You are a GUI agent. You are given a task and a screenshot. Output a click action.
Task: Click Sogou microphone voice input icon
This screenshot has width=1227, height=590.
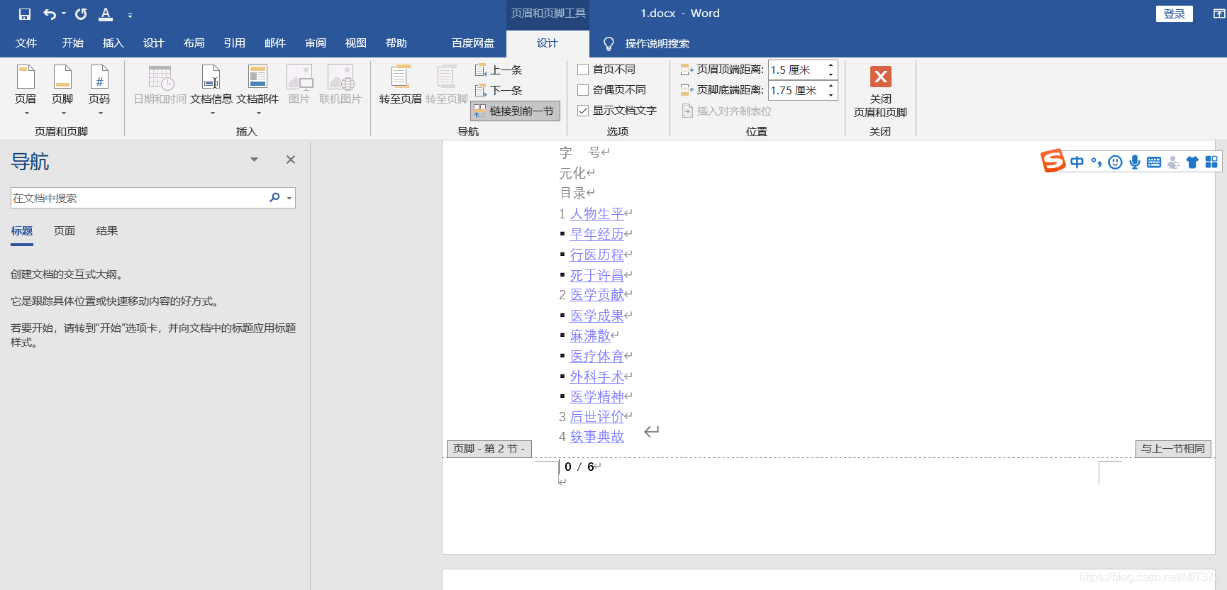[1135, 162]
